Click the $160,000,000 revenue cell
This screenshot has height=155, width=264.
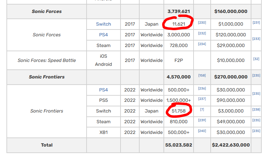click(231, 11)
